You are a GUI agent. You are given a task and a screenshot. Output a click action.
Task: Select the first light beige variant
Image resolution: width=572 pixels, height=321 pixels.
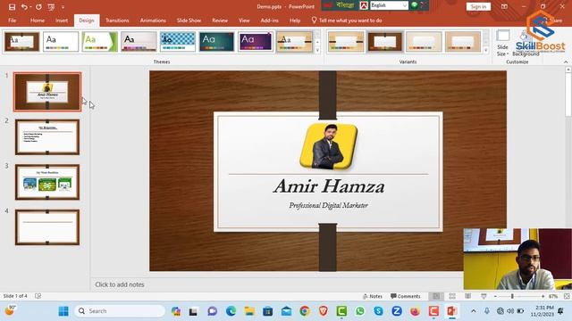pyautogui.click(x=346, y=42)
